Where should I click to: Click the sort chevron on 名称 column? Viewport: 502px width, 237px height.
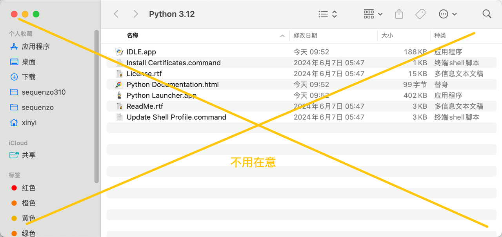click(x=282, y=36)
